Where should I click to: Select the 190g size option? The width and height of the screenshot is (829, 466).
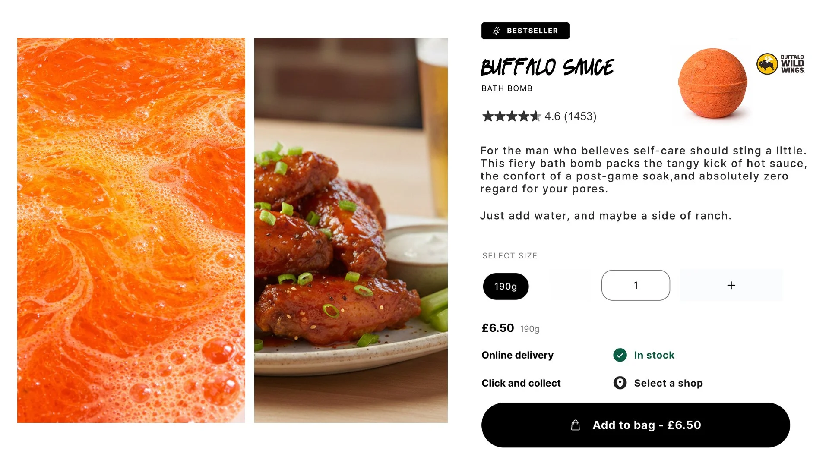coord(506,287)
